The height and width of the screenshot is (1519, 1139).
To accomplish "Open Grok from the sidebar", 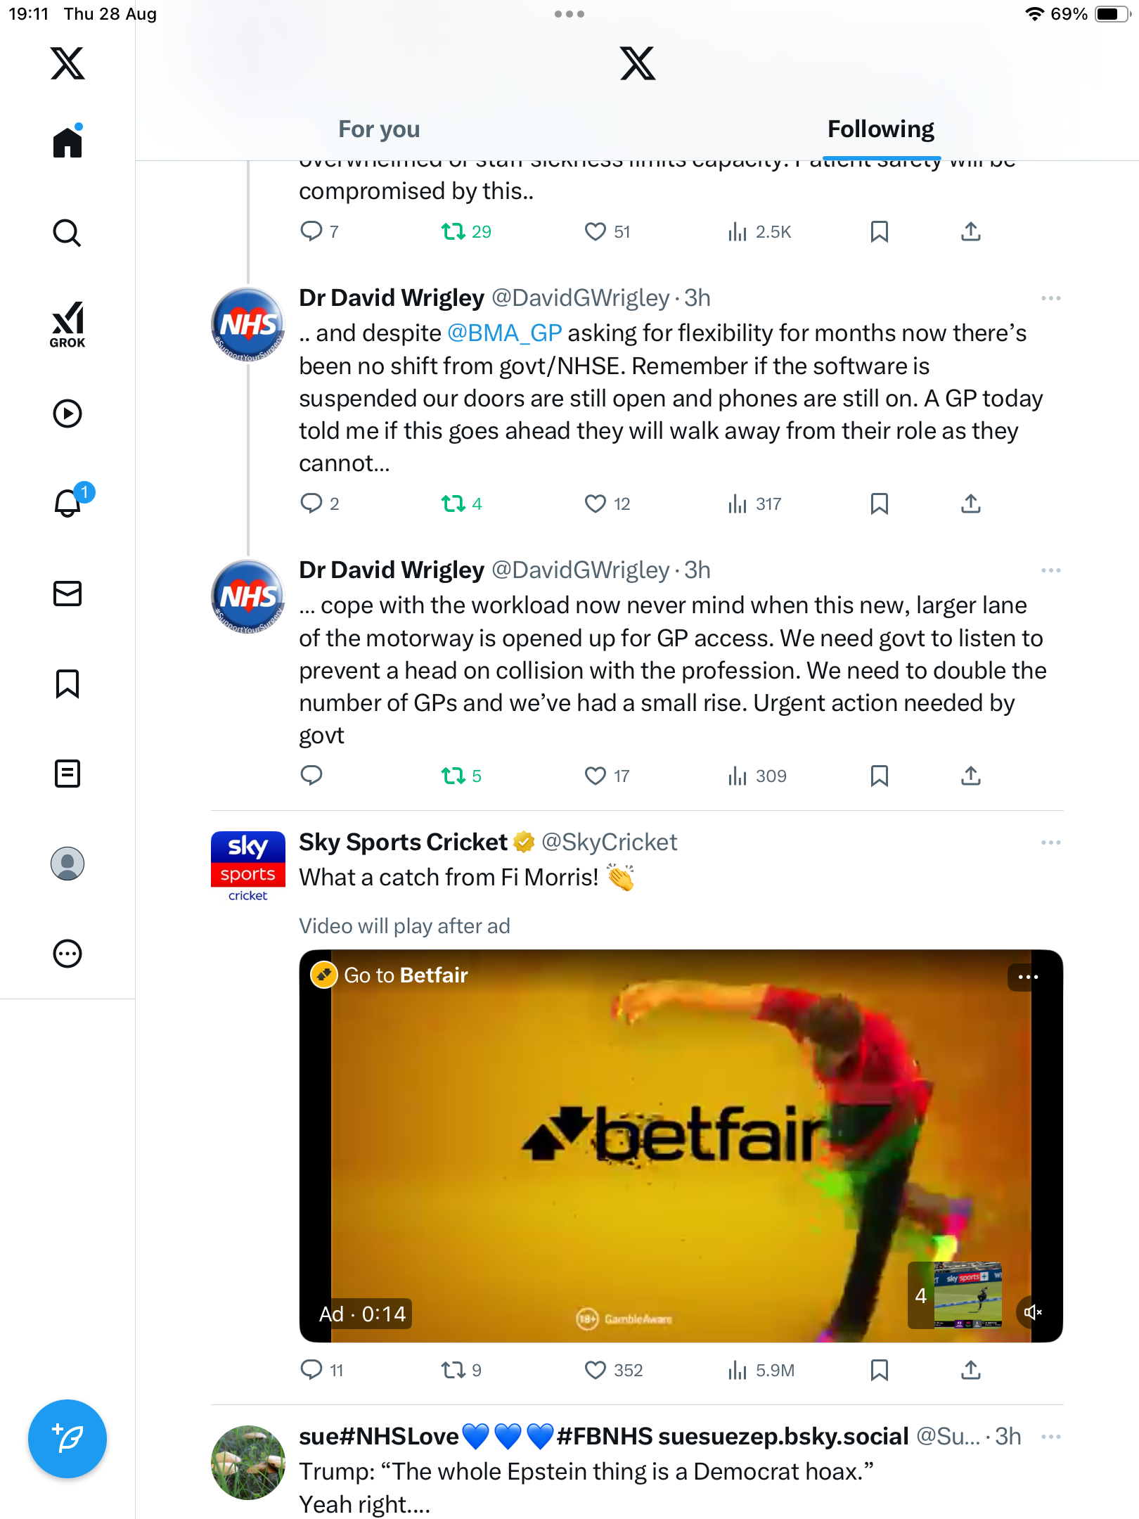I will tap(67, 324).
